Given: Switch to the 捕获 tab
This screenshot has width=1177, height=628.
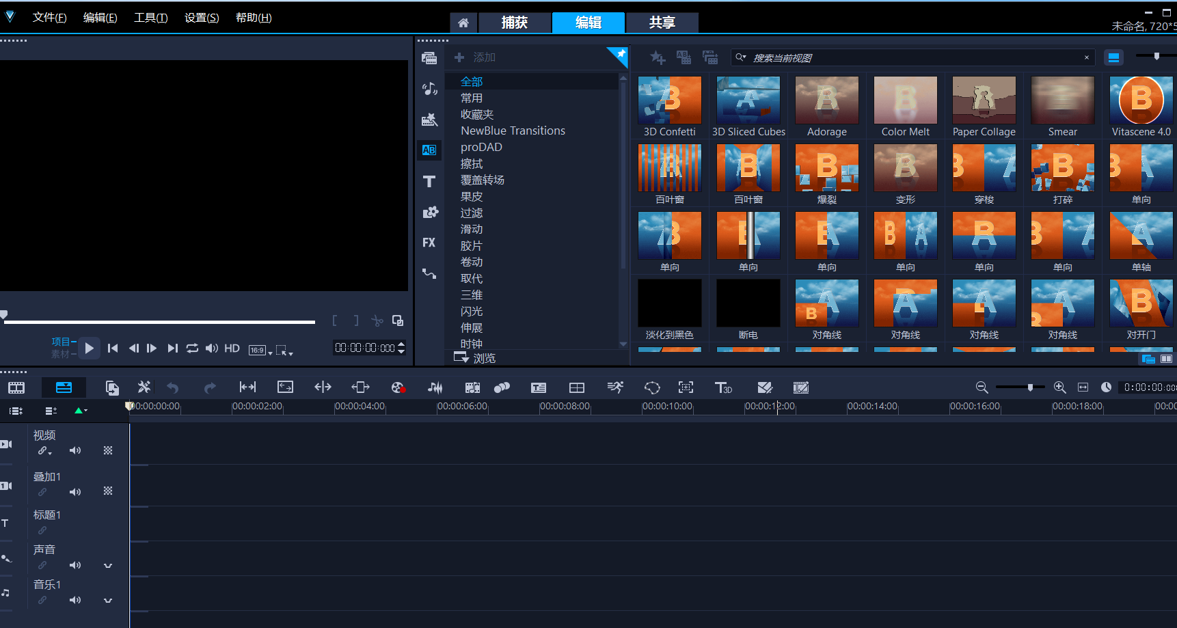Looking at the screenshot, I should tap(515, 23).
